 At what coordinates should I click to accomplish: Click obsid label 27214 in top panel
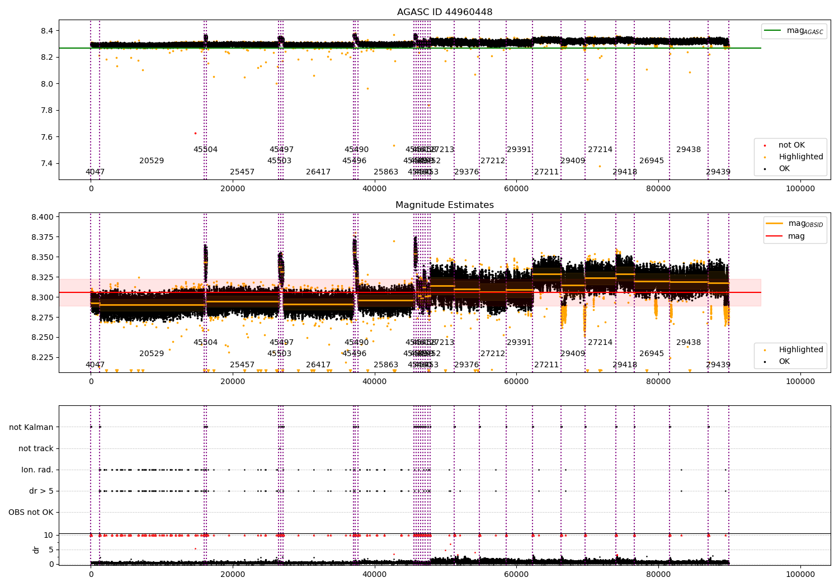click(600, 150)
